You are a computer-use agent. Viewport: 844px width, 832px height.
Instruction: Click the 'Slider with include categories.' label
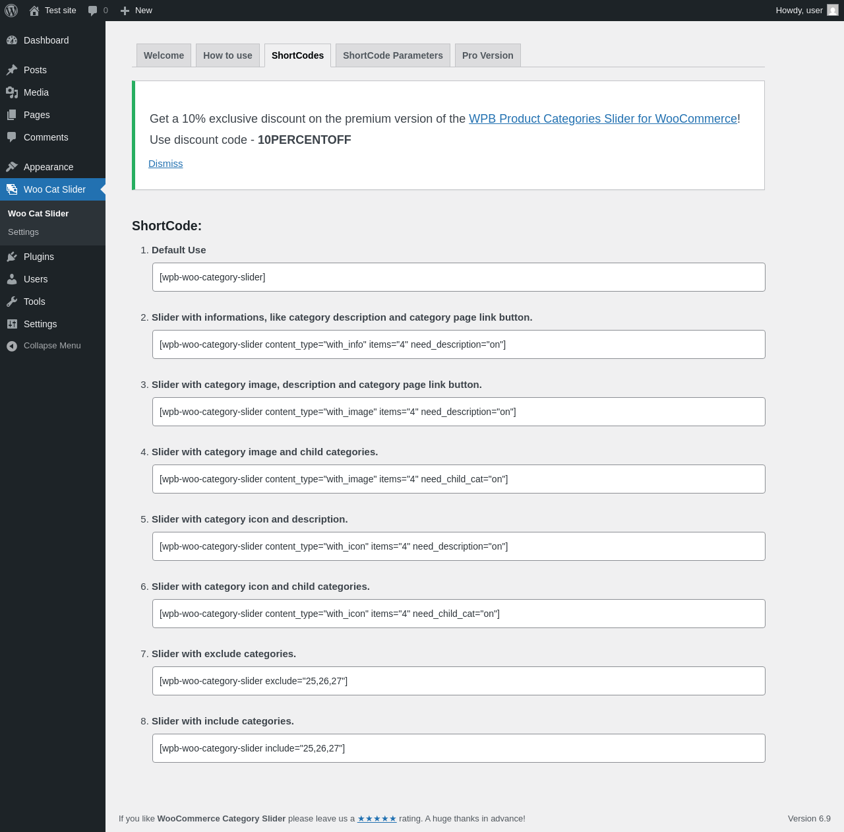pyautogui.click(x=223, y=721)
